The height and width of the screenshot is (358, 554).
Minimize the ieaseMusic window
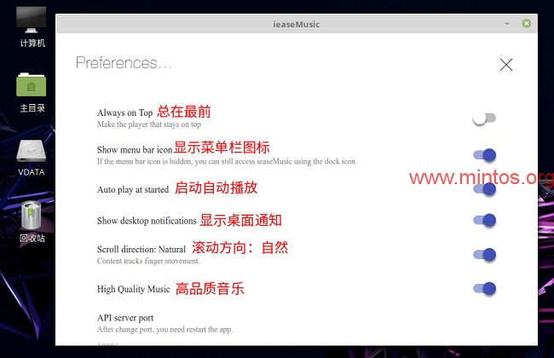point(507,23)
